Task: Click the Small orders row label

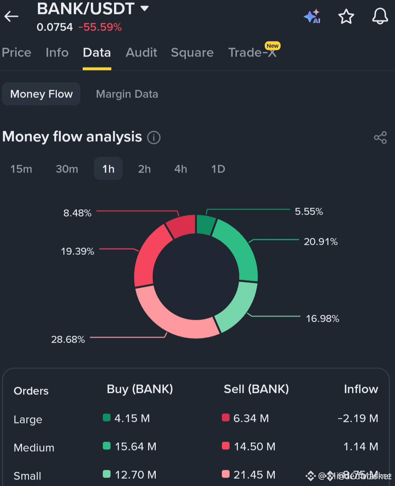Action: [27, 476]
